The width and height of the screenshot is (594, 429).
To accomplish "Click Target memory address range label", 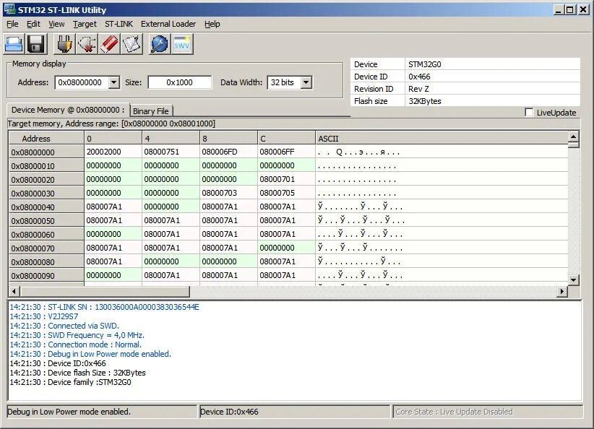I will pyautogui.click(x=111, y=123).
